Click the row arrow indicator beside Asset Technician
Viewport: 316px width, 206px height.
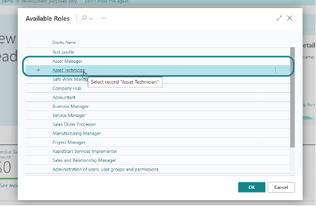(x=38, y=70)
